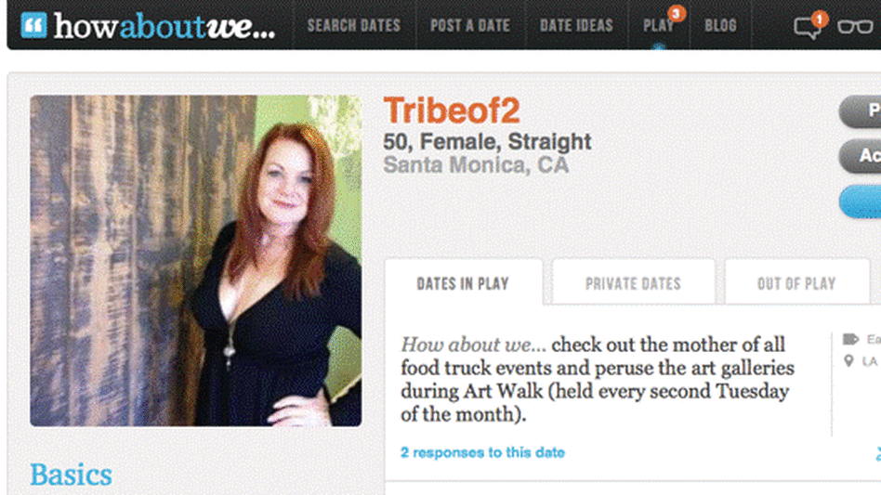The width and height of the screenshot is (881, 495).
Task: Visit the Blog link in header
Action: 720,25
